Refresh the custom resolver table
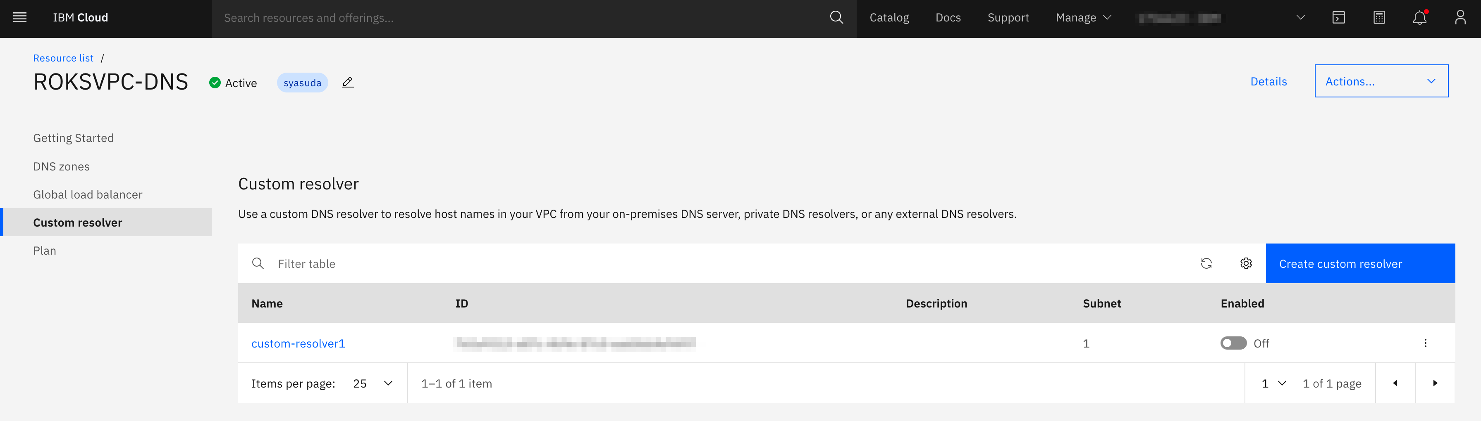Image resolution: width=1481 pixels, height=421 pixels. pos(1206,263)
